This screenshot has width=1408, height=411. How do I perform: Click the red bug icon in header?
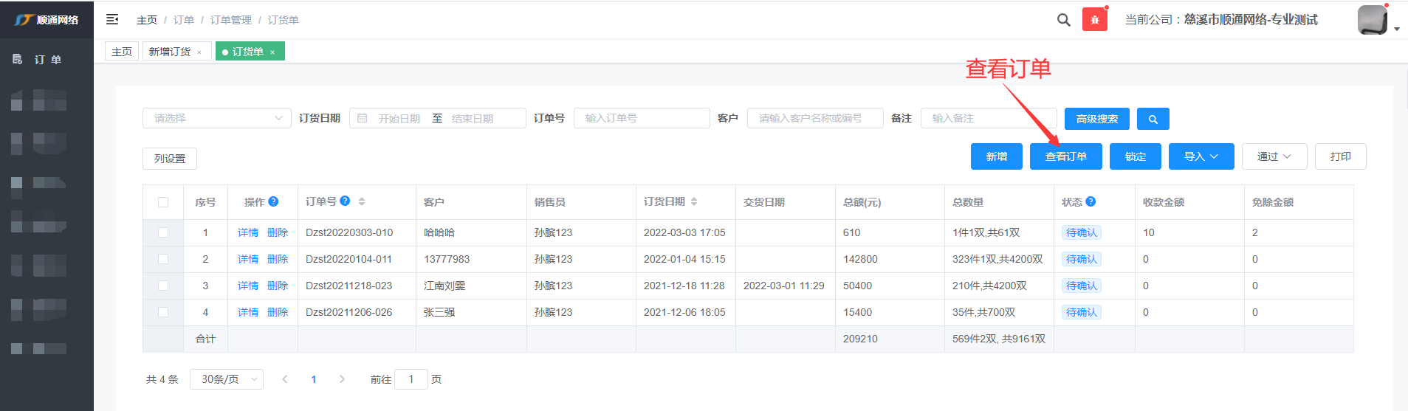click(1094, 20)
